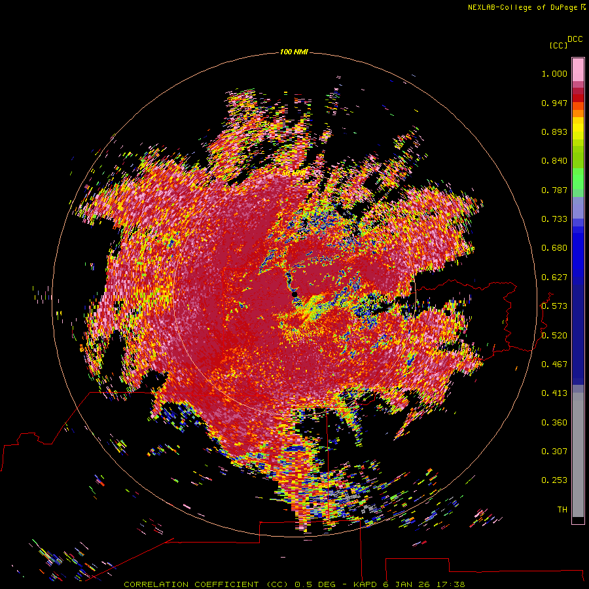Select the 0.573 legend value
Viewport: 589px width, 589px height.
pos(554,306)
